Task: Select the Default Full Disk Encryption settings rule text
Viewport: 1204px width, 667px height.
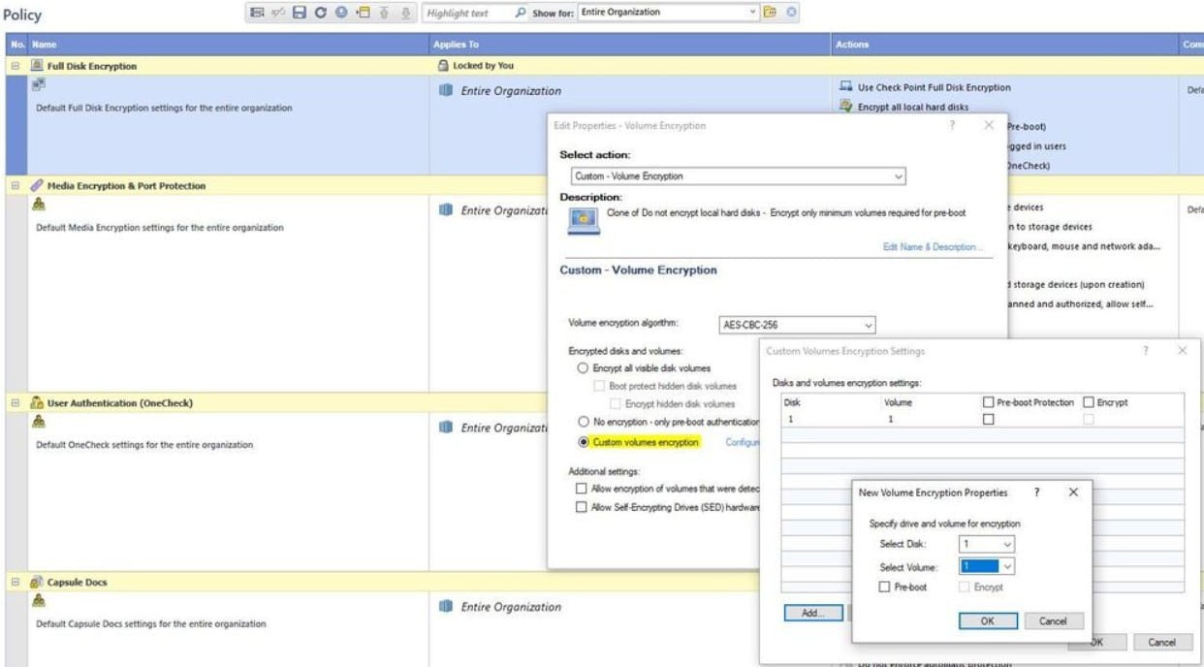Action: [x=164, y=108]
